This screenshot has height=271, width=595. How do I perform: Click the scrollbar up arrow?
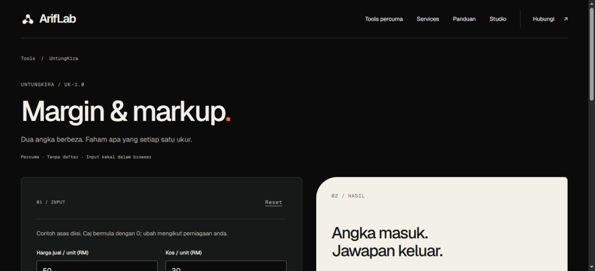(x=591, y=4)
